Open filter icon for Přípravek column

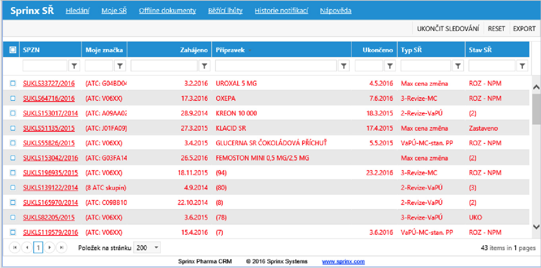[344, 66]
